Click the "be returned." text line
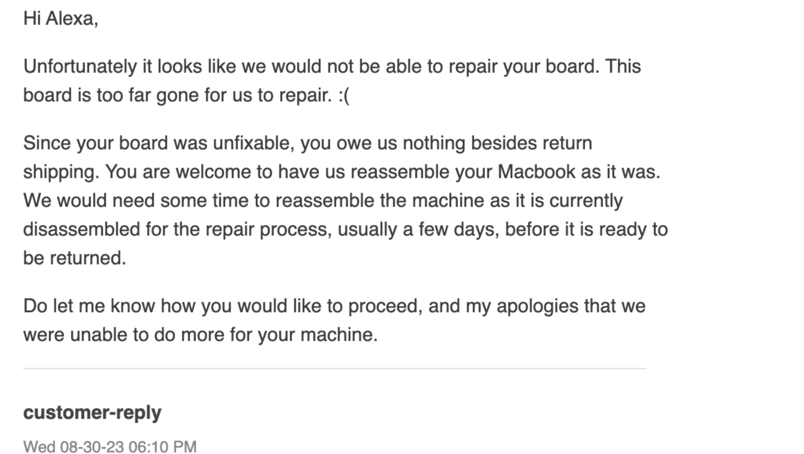The width and height of the screenshot is (804, 454). (74, 258)
